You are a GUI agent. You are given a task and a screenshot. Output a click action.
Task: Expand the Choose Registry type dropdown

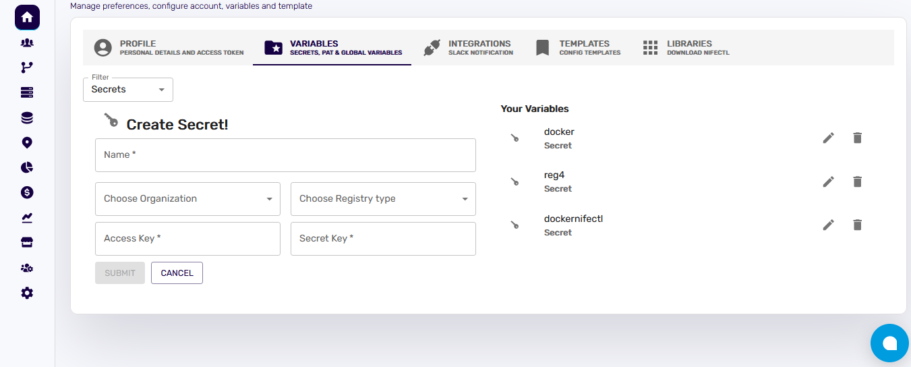(383, 199)
